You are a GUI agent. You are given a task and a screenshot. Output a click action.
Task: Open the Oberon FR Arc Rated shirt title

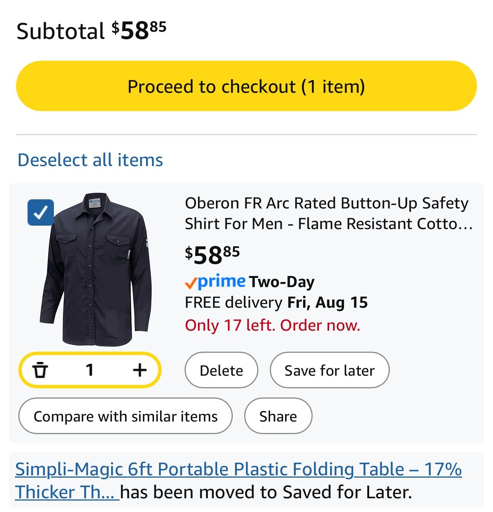pyautogui.click(x=328, y=213)
